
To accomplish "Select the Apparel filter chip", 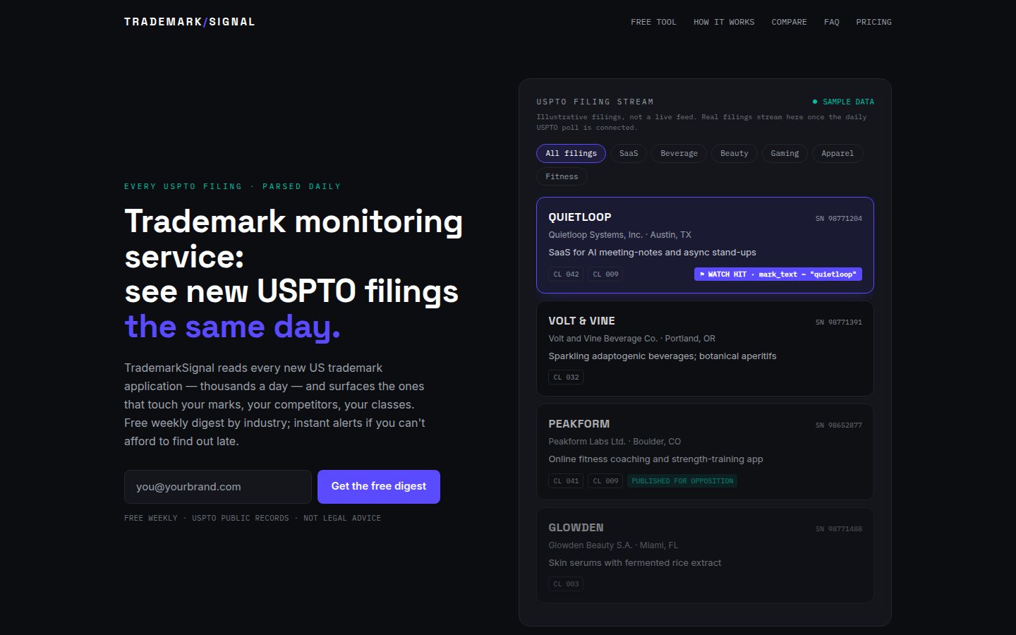I will click(837, 153).
